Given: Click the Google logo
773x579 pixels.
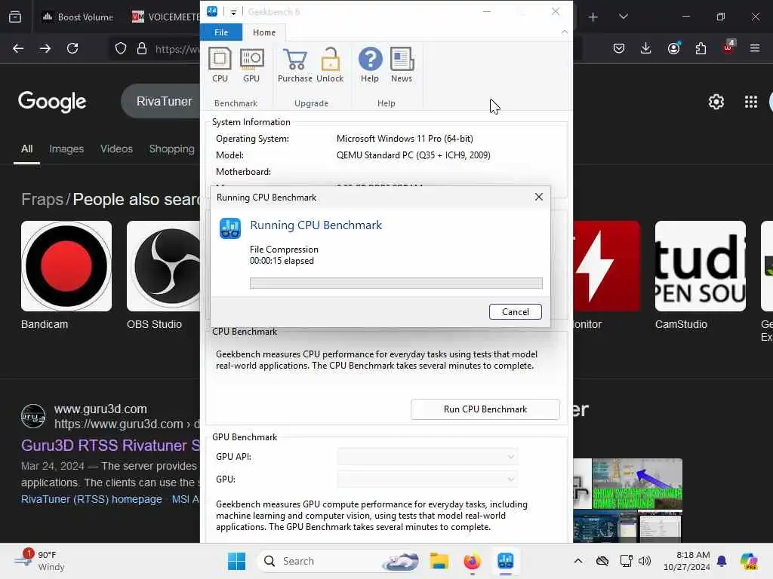Looking at the screenshot, I should coord(52,102).
